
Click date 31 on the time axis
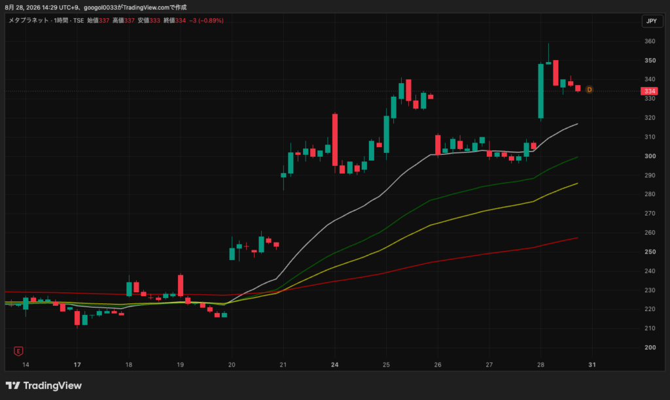click(591, 365)
